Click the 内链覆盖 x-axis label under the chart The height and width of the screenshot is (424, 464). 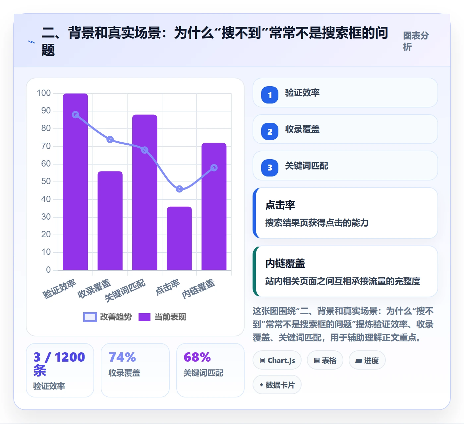(x=199, y=289)
